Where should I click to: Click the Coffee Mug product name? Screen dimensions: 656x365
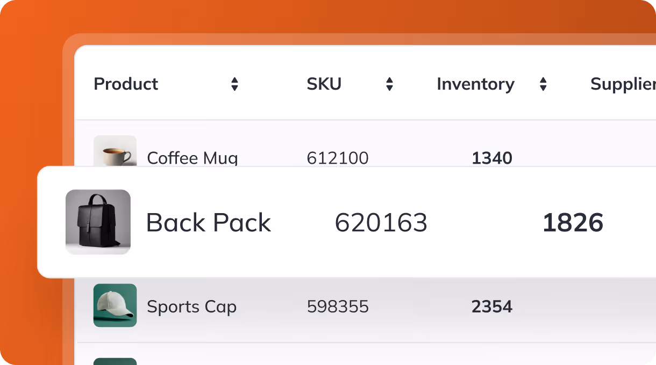click(192, 158)
